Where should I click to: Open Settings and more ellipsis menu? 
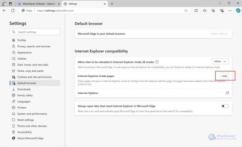230,11
